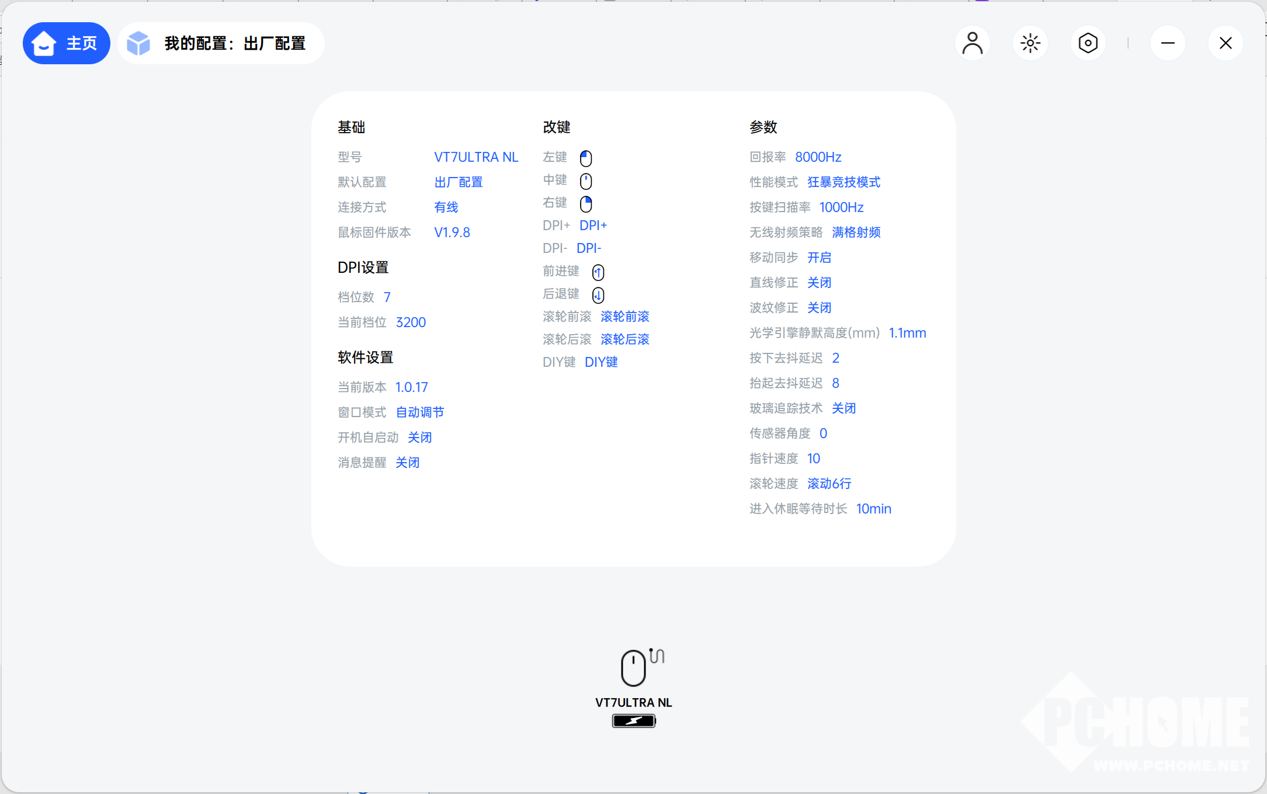Click the battery charging indicator
This screenshot has height=794, width=1267.
(634, 721)
